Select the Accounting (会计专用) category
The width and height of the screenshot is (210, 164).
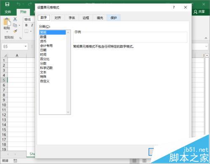point(52,46)
